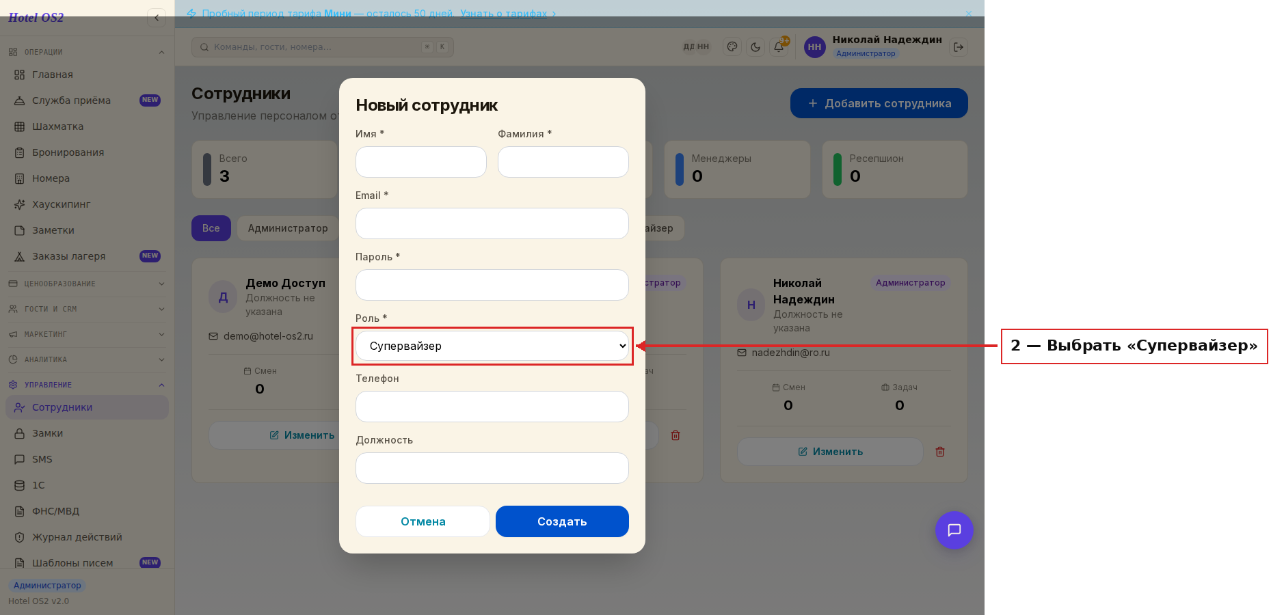
Task: Click nadezhdin@ro.ru email text
Action: 790,353
